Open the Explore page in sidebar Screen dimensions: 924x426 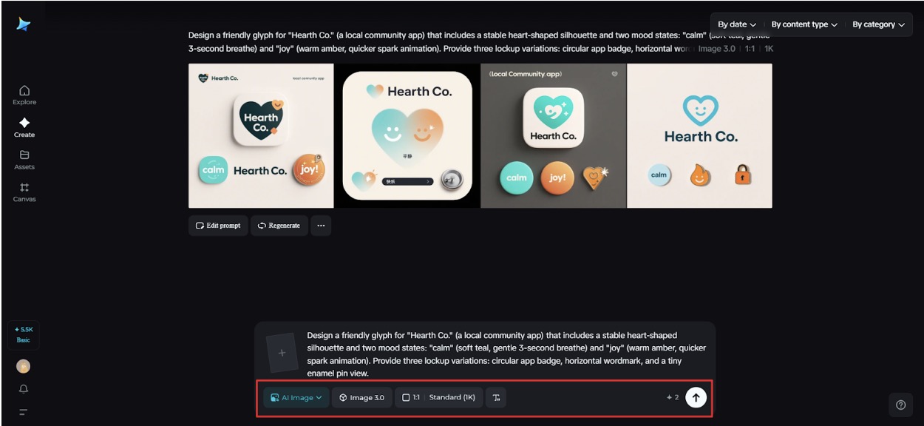tap(24, 95)
